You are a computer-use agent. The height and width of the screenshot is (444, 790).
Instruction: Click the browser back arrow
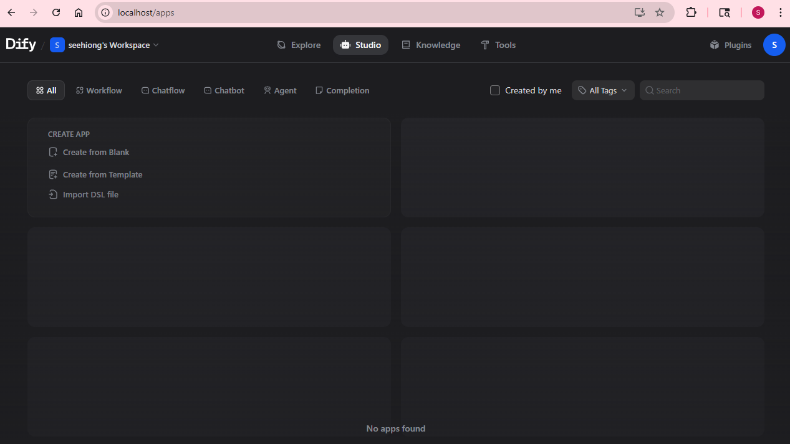[x=11, y=12]
